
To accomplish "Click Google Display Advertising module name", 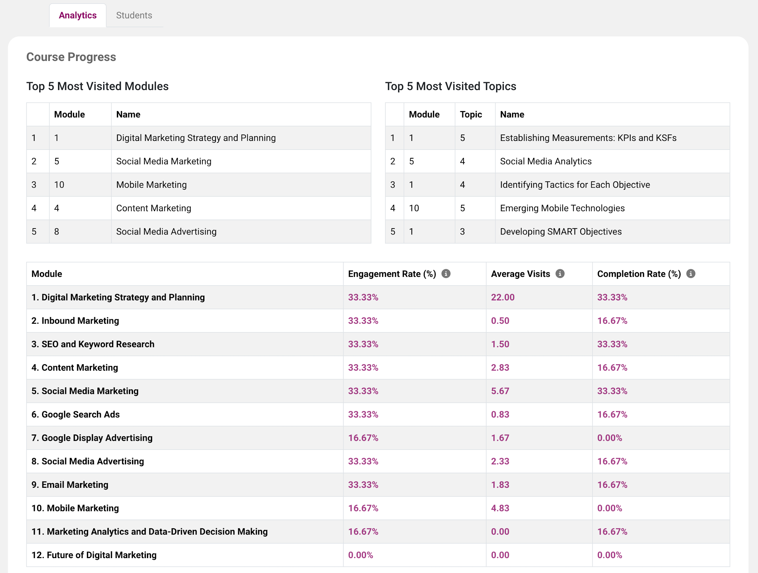I will 92,438.
